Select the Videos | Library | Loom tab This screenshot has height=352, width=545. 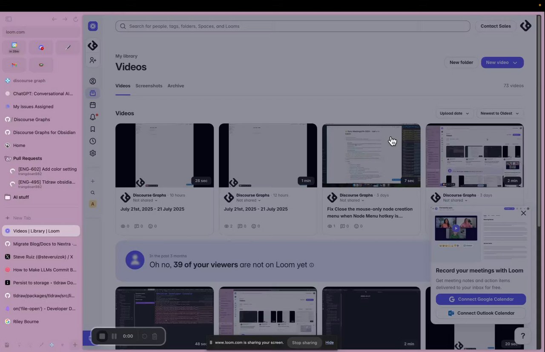[x=41, y=231]
